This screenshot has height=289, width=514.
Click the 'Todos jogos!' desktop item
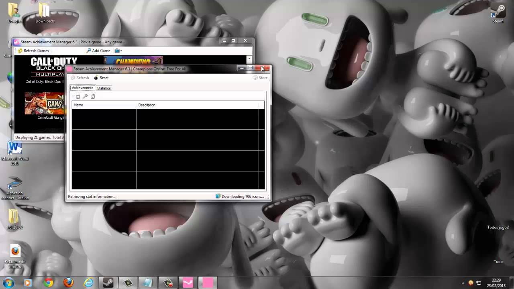coord(498,227)
